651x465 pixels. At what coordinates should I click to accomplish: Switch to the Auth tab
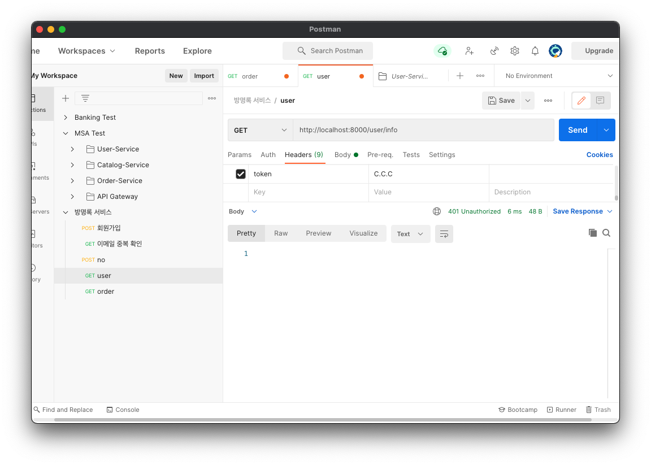coord(268,154)
